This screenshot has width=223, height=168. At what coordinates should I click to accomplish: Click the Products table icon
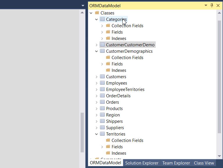[x=102, y=108]
